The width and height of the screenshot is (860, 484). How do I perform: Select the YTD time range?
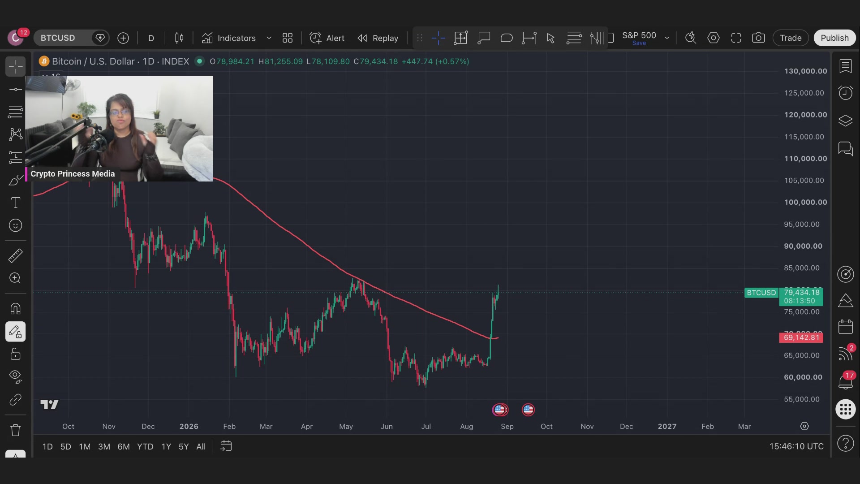coord(145,447)
